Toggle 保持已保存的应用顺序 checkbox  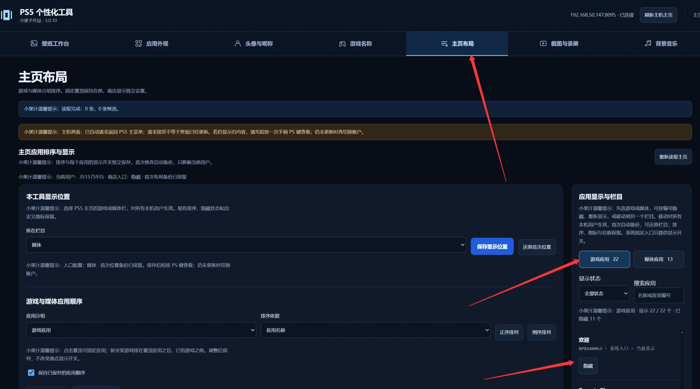pyautogui.click(x=31, y=373)
